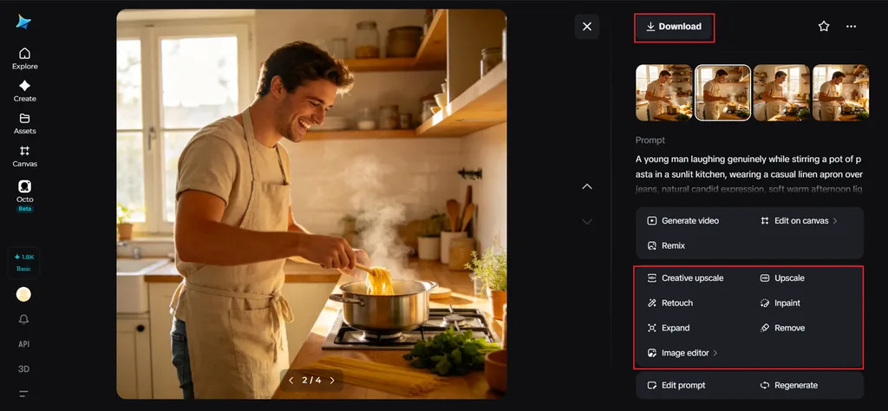Open the Create section
Screen dimensions: 888x411
point(25,91)
